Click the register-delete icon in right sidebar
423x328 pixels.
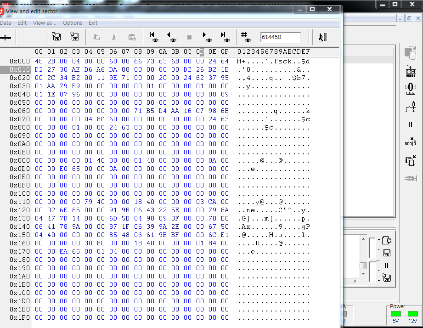(x=411, y=142)
